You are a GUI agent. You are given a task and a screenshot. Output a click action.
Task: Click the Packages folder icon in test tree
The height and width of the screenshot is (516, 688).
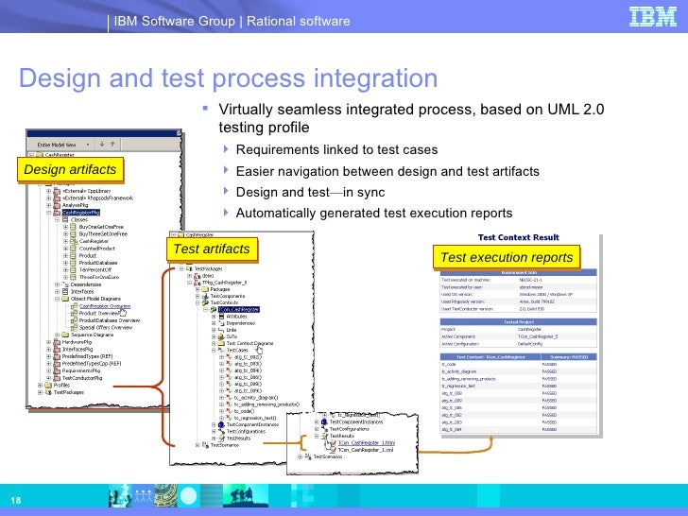[205, 289]
